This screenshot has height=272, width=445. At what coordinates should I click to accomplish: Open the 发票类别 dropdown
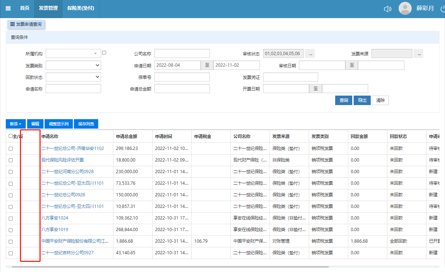pos(73,65)
